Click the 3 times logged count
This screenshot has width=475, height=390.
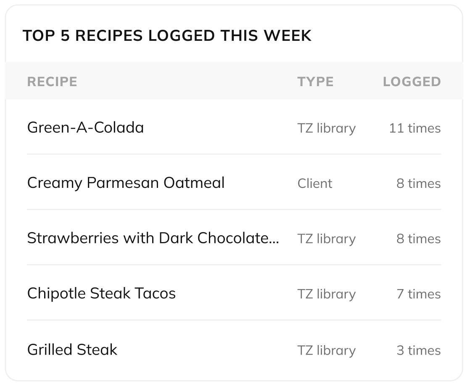(419, 350)
